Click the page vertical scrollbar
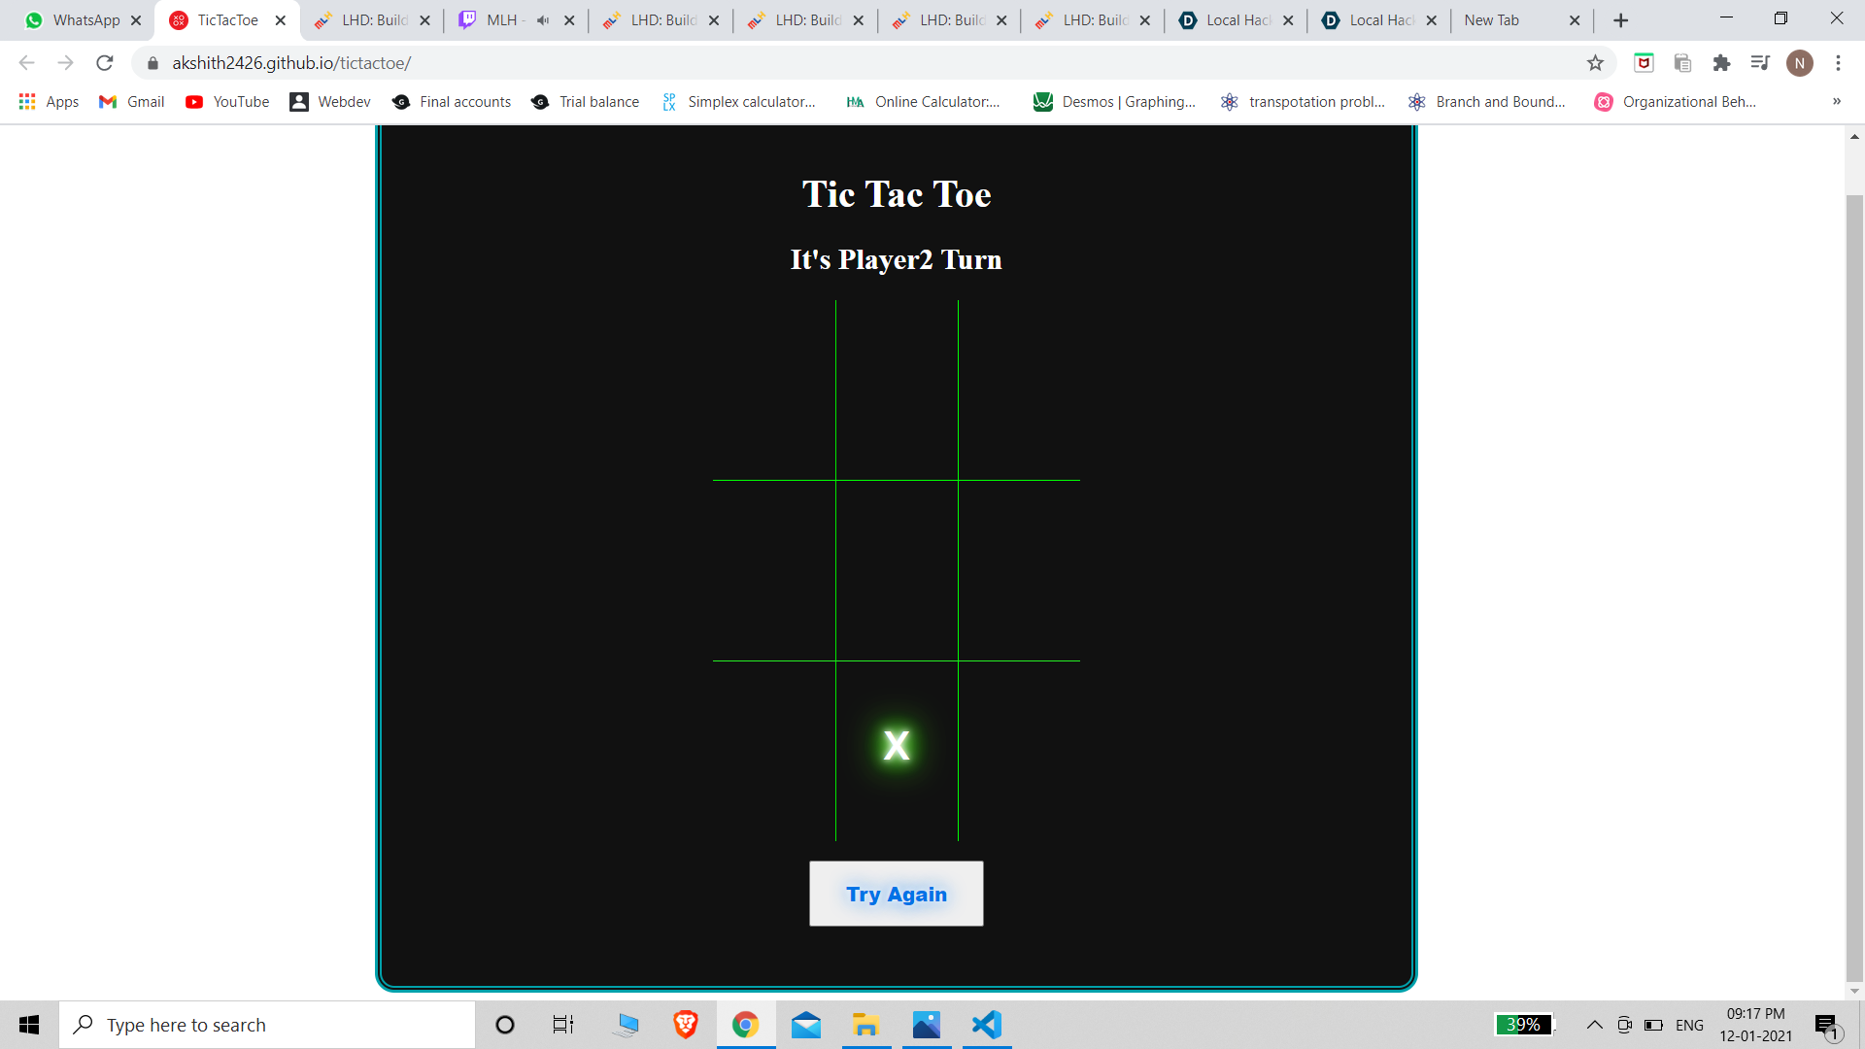This screenshot has width=1865, height=1049. coord(1854,583)
